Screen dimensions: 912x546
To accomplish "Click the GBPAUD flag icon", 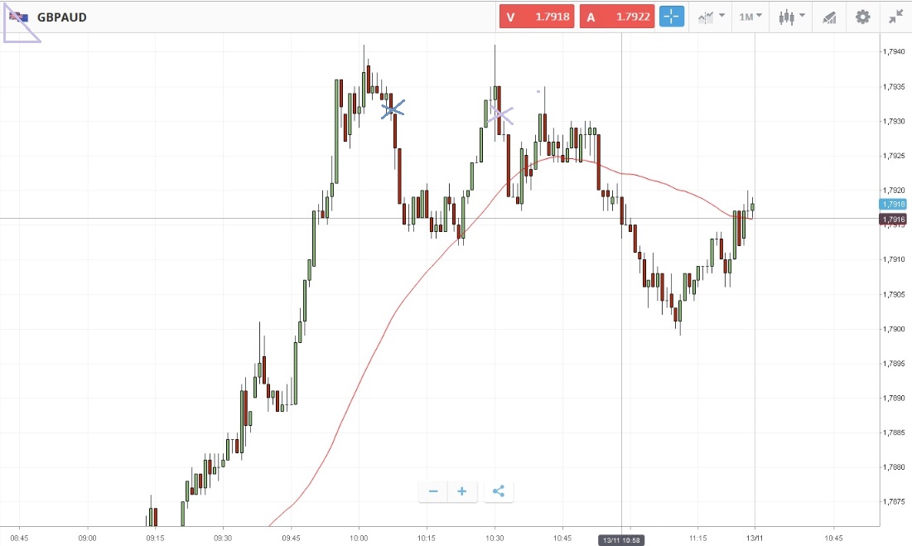I will click(x=18, y=17).
